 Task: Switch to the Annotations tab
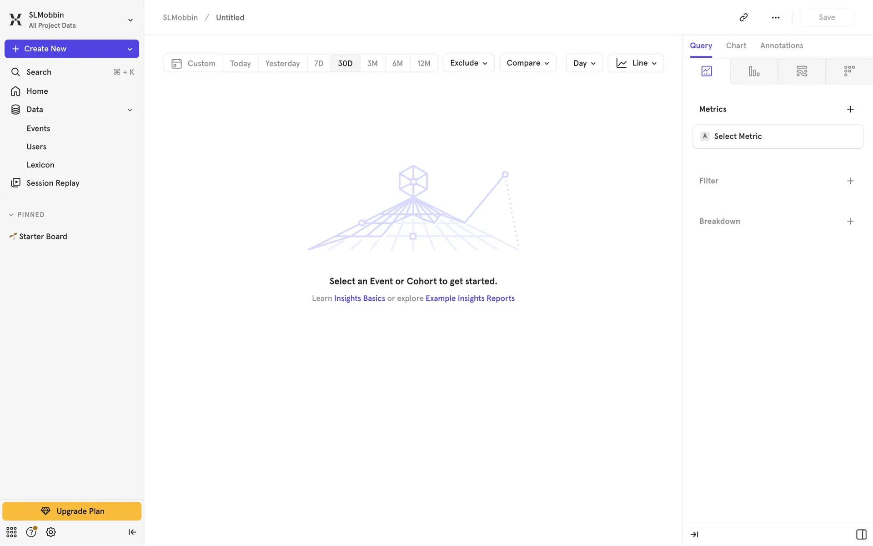[781, 45]
